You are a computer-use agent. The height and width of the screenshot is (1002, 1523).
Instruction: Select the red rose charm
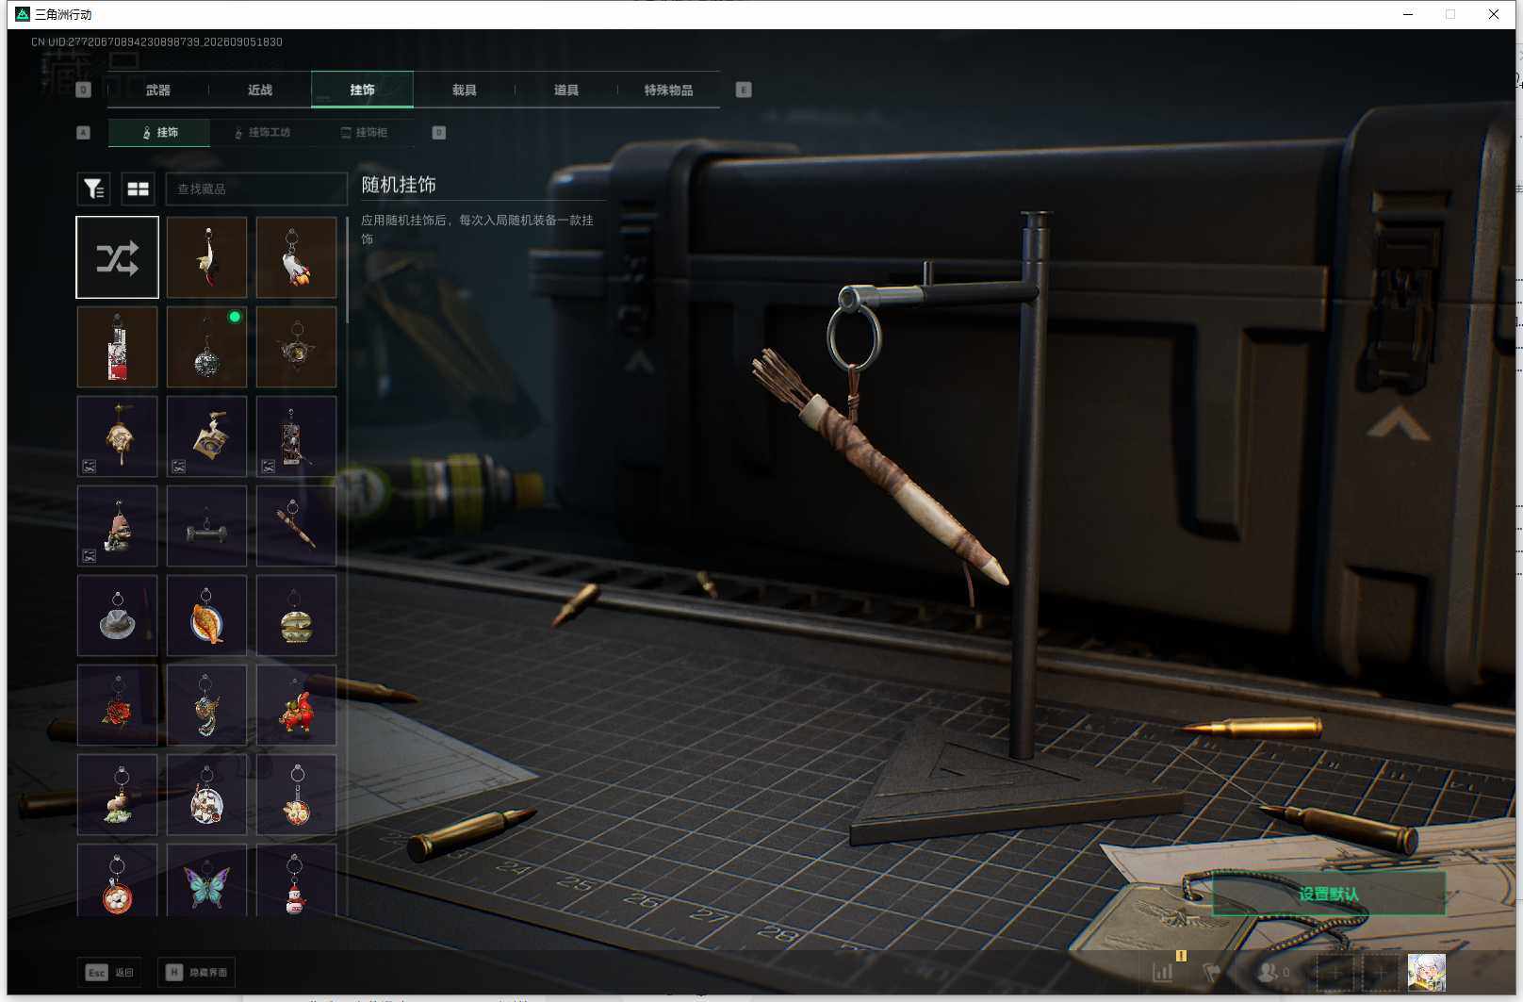point(118,705)
